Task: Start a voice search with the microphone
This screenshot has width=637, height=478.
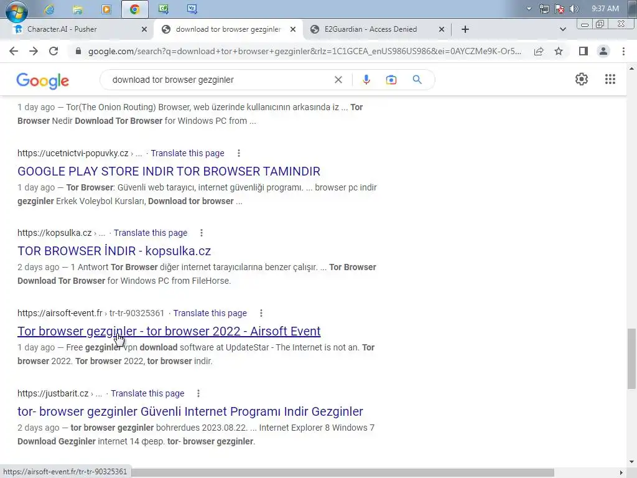Action: pos(366,80)
